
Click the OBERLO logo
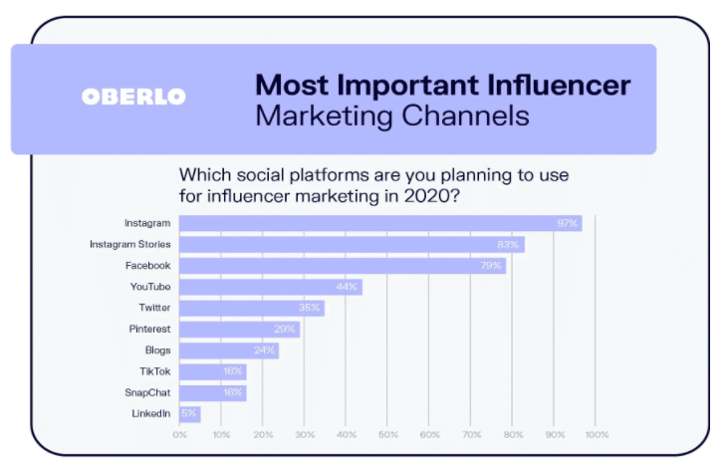point(133,97)
